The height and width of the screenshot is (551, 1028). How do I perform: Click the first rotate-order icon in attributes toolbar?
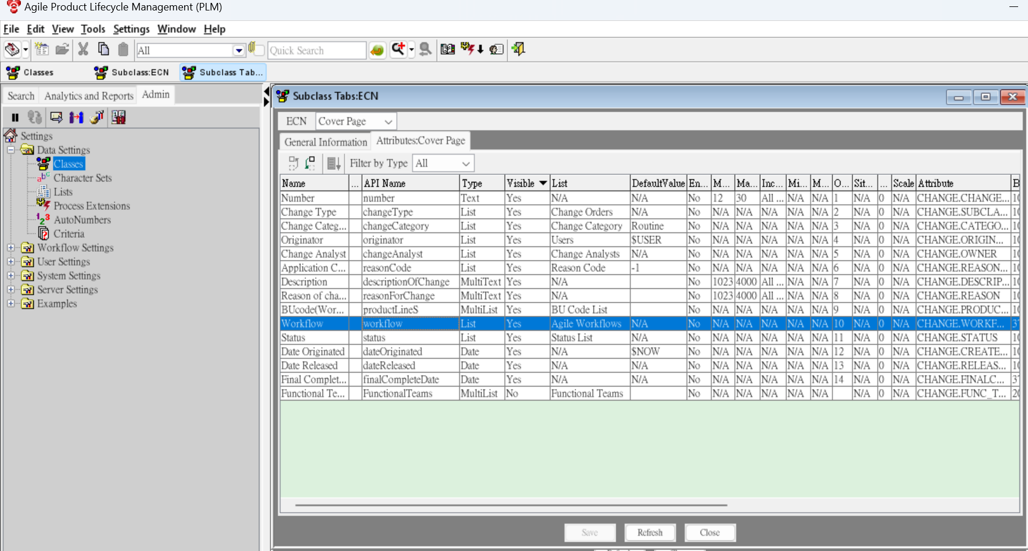[293, 163]
